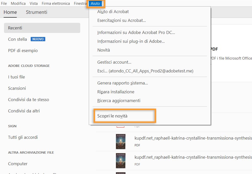252x174 pixels.
Task: Select Informazioni su Adobe Acrobat Pro DC
Action: (136, 32)
